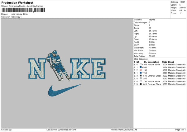Viewport: 187px width, 132px height.
Task: Click the blue swatch in stop row 4
Action: [x=141, y=73]
